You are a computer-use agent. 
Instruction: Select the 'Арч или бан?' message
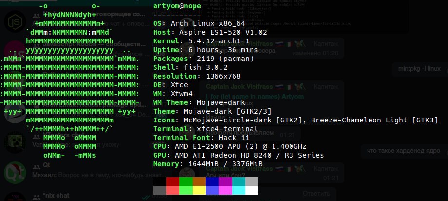[225, 175]
